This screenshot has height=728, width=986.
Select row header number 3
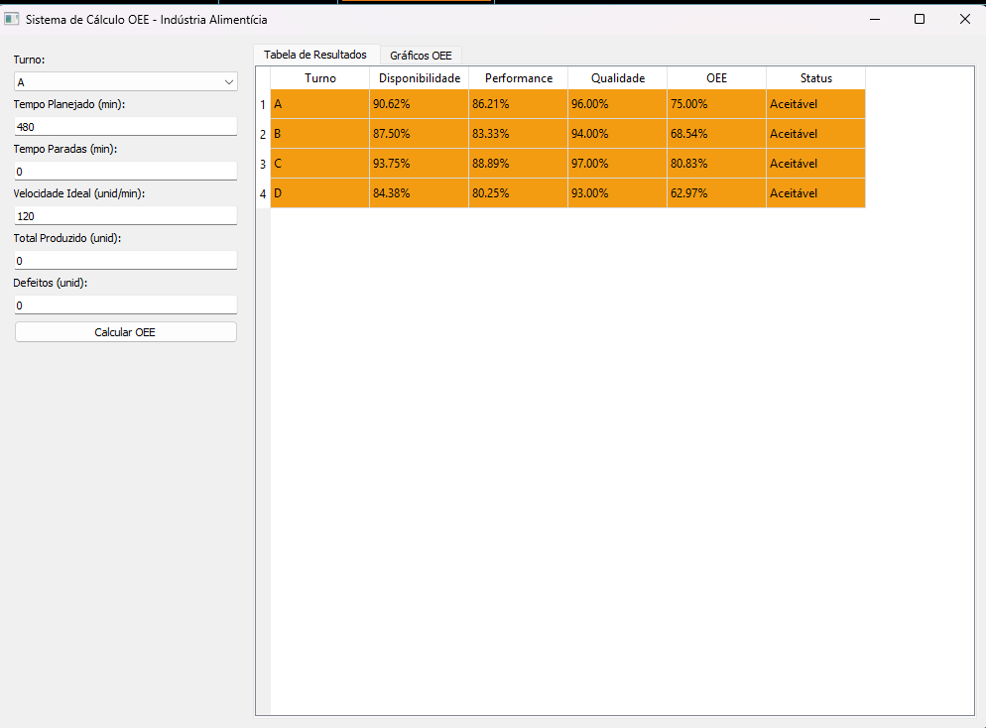(x=263, y=164)
